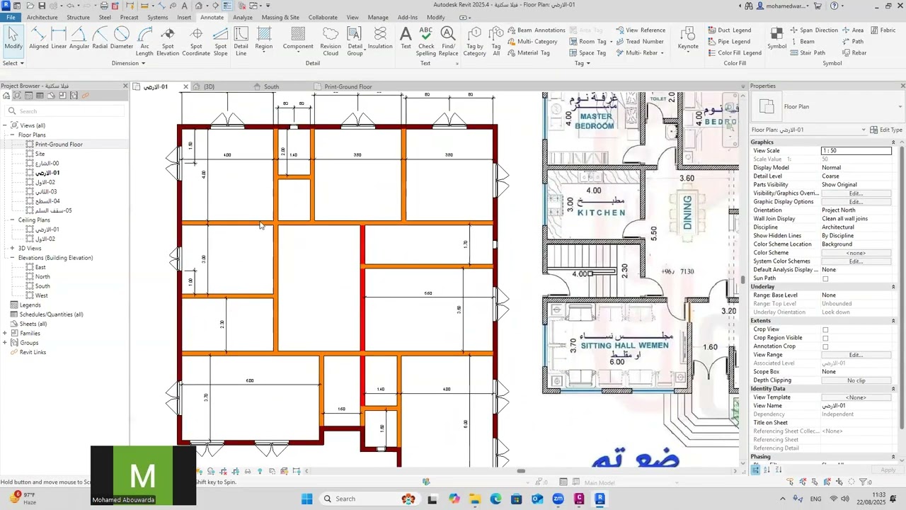The width and height of the screenshot is (906, 510).
Task: Place a Spot Elevation
Action: click(168, 41)
